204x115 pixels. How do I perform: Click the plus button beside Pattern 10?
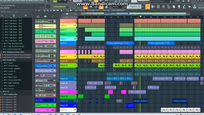coord(143,6)
